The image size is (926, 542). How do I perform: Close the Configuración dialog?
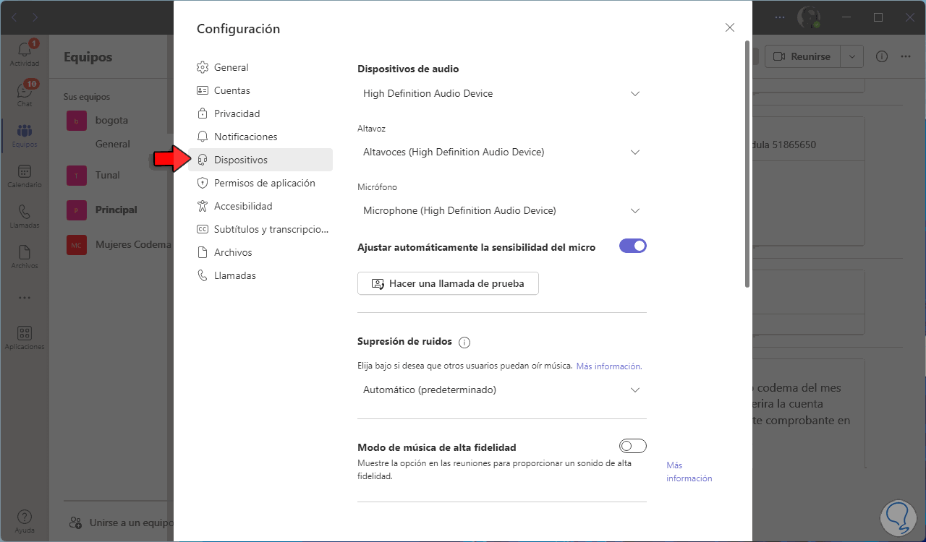[x=729, y=28]
